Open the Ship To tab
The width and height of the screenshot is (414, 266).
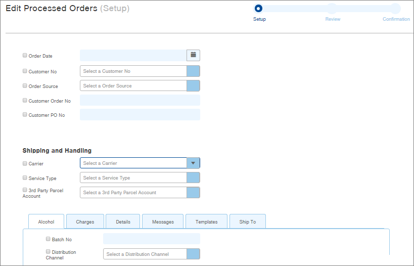247,222
